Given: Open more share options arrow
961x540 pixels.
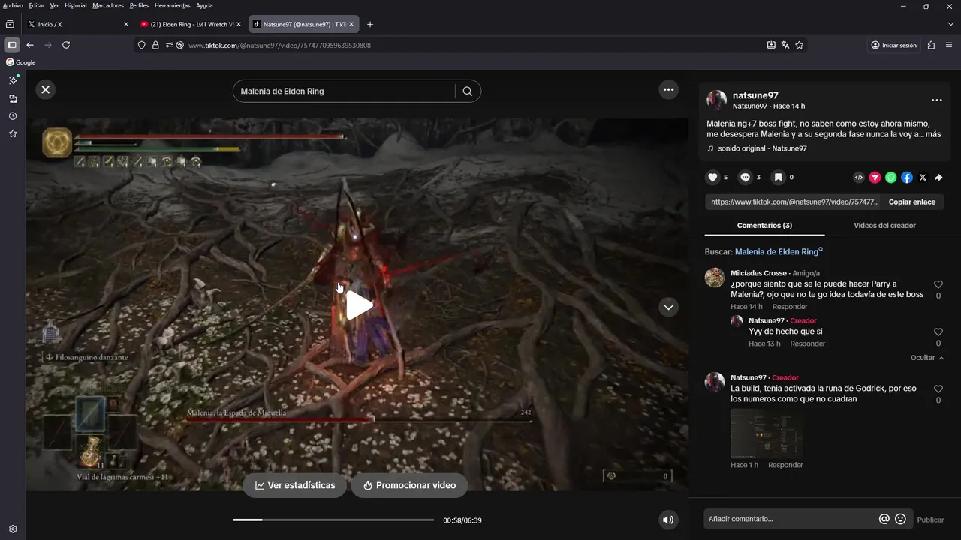Looking at the screenshot, I should (x=938, y=178).
